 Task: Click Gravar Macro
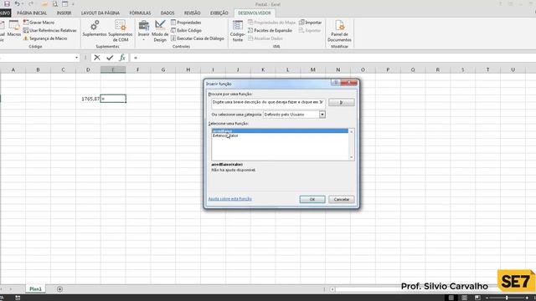pyautogui.click(x=39, y=23)
